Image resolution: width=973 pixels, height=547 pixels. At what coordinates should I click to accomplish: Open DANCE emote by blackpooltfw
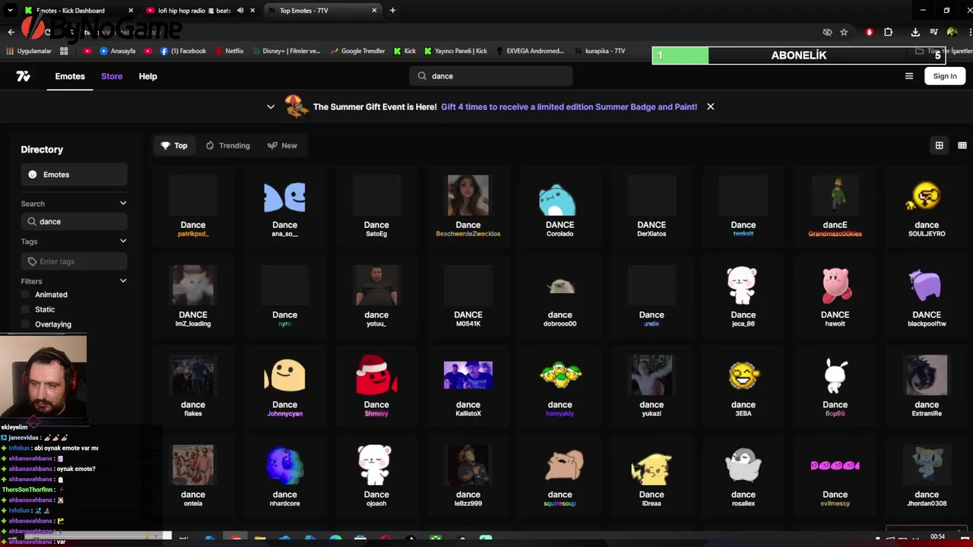tap(927, 296)
